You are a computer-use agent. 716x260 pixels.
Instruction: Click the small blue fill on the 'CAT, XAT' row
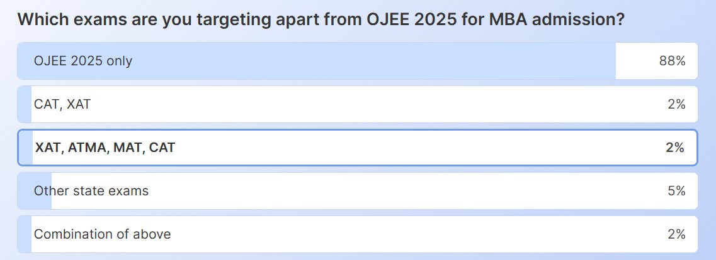pyautogui.click(x=25, y=104)
